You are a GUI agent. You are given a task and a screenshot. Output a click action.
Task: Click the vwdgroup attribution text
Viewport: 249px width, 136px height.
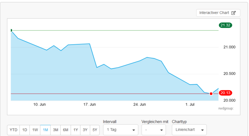pyautogui.click(x=226, y=108)
